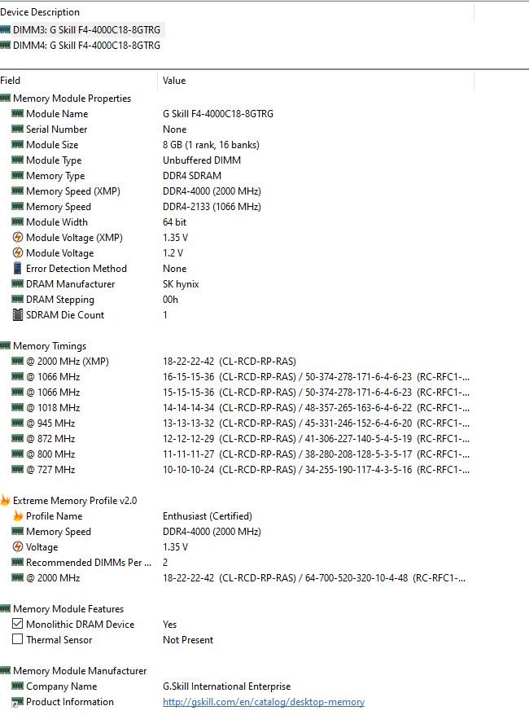Select the 'Module Width' field label
The image size is (529, 728).
[x=57, y=222]
